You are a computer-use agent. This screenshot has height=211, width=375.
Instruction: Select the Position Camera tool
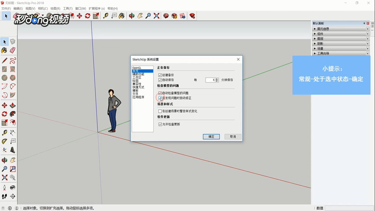(x=4, y=188)
